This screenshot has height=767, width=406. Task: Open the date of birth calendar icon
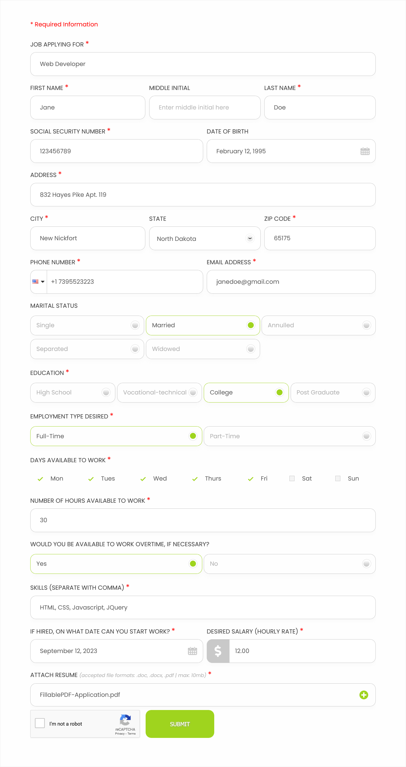point(365,151)
